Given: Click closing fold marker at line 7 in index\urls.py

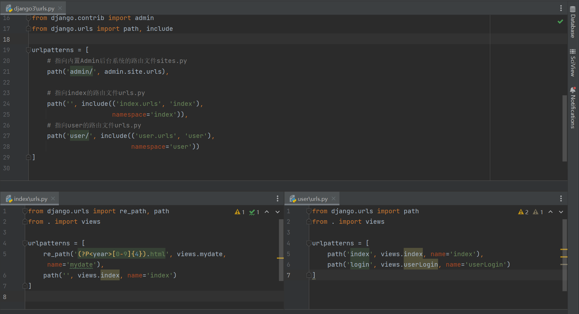Looking at the screenshot, I should [x=25, y=286].
